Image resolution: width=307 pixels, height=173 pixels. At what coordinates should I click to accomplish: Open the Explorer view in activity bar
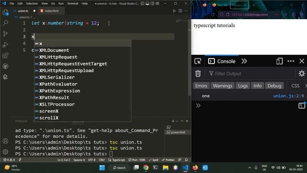click(x=5, y=12)
